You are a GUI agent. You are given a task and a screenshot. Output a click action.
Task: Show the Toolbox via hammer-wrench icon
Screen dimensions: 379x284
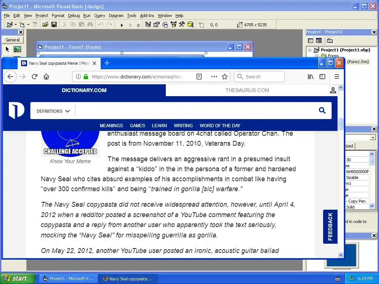pos(182,25)
